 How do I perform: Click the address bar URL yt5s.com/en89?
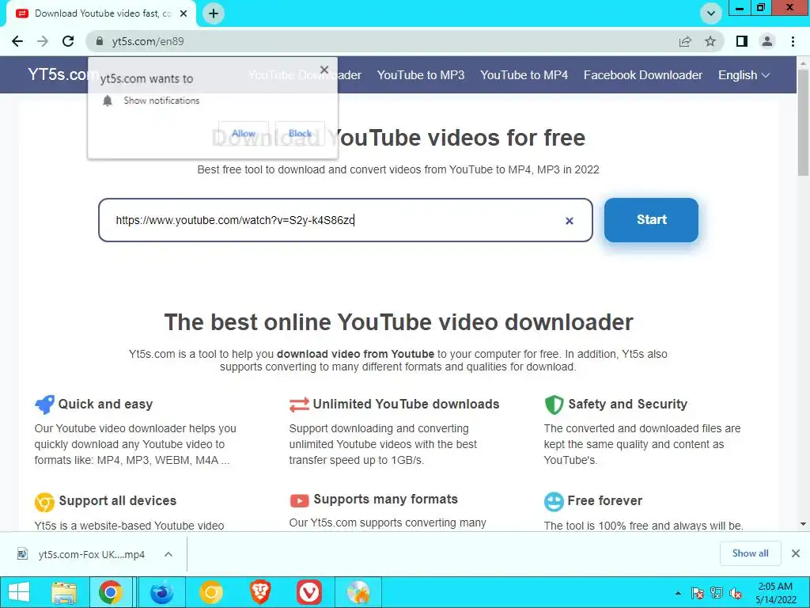[148, 41]
